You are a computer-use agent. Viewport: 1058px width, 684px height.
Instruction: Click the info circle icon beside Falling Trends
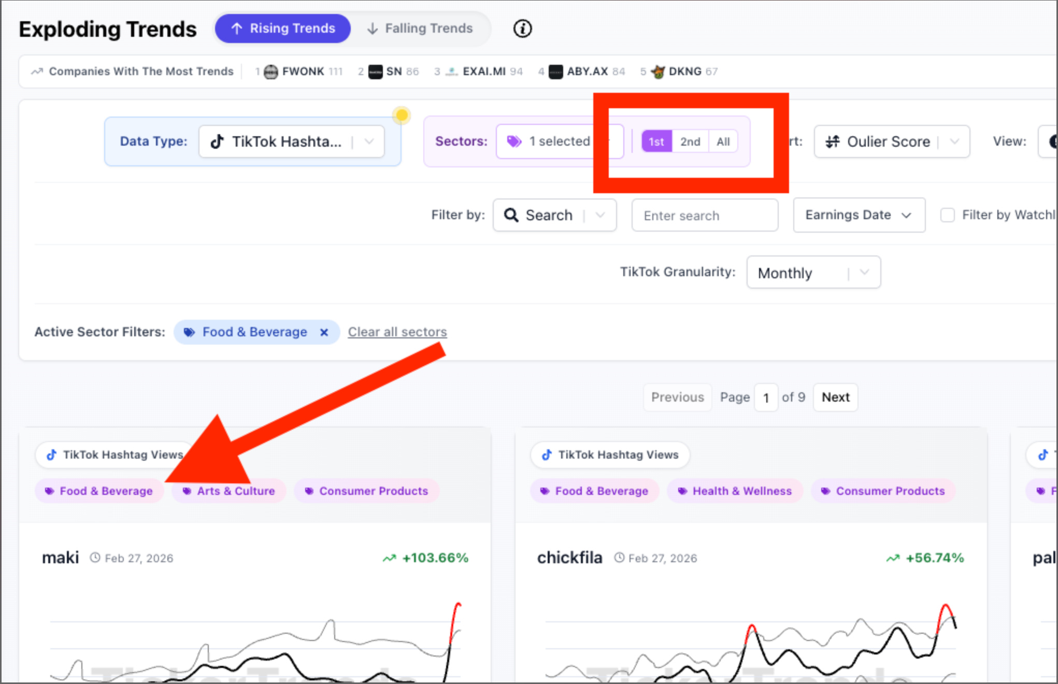pyautogui.click(x=522, y=28)
